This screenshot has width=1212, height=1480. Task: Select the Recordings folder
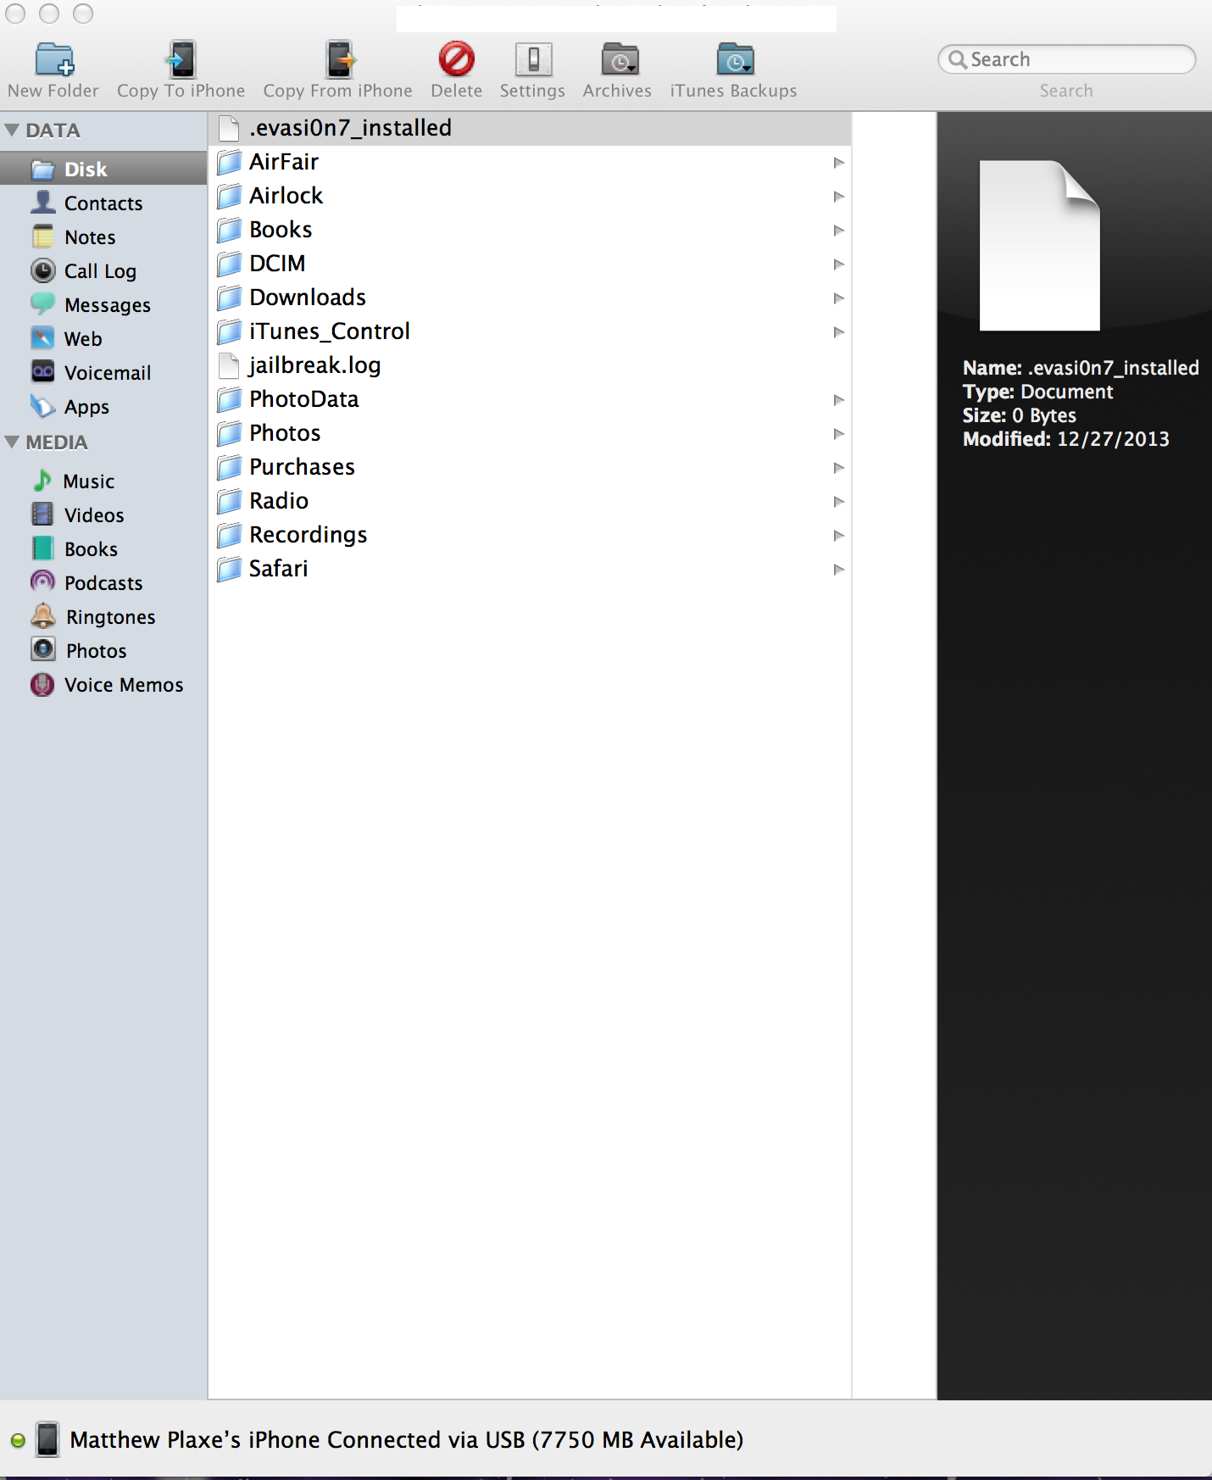coord(530,535)
